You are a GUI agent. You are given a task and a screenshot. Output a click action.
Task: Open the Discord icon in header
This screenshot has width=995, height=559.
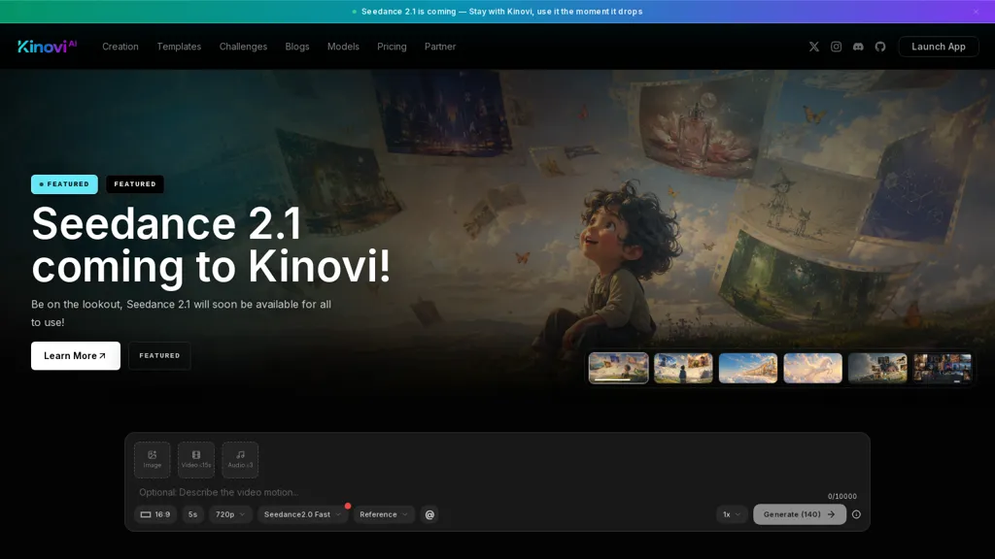[858, 47]
